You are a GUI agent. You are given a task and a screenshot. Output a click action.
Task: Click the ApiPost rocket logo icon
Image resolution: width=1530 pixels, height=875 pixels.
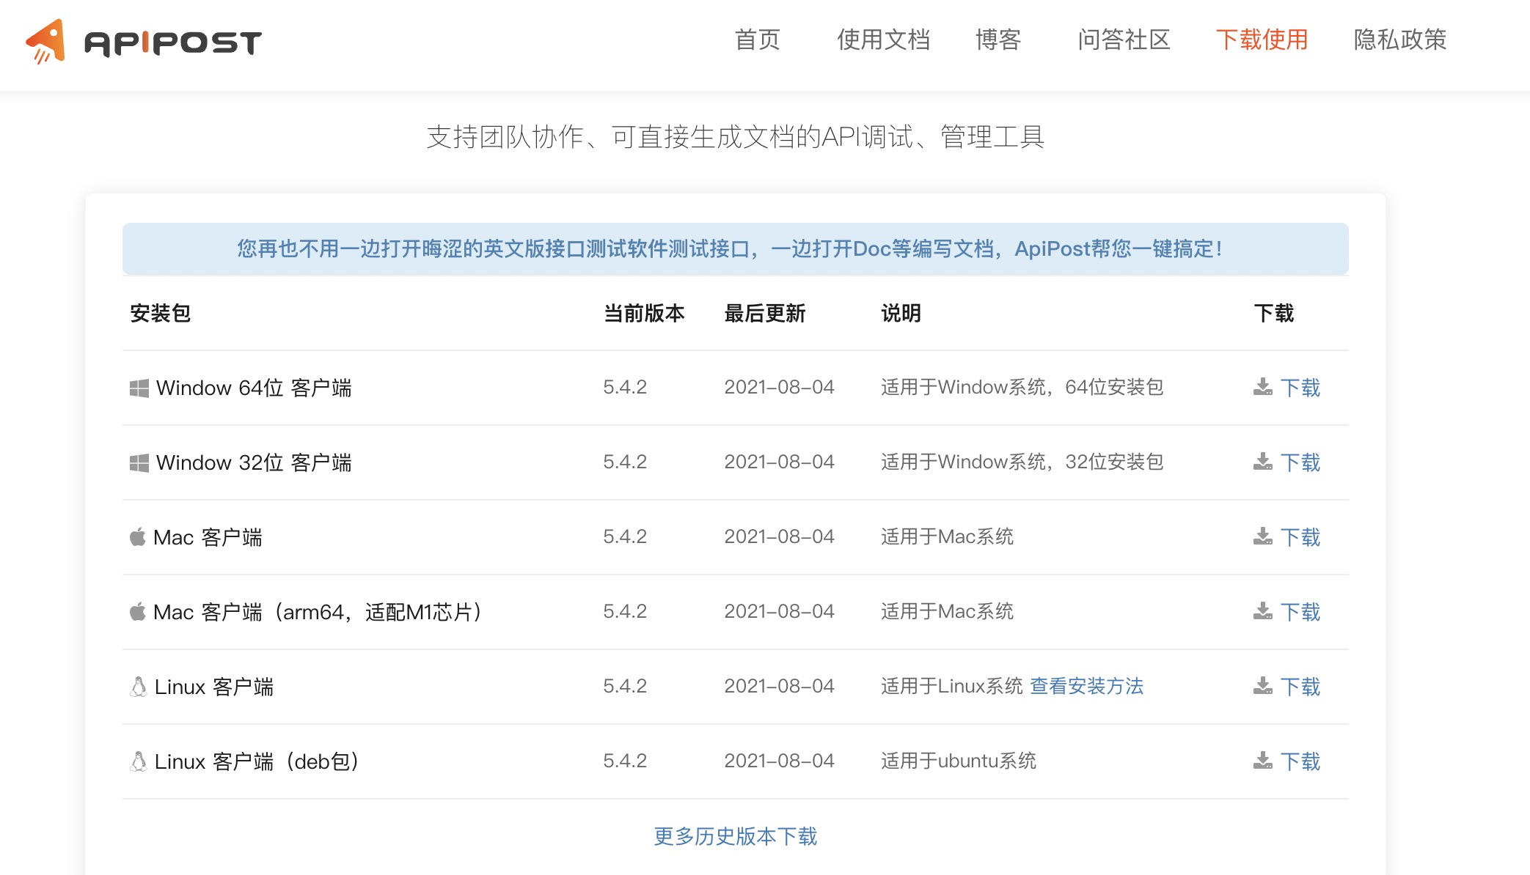pos(46,41)
